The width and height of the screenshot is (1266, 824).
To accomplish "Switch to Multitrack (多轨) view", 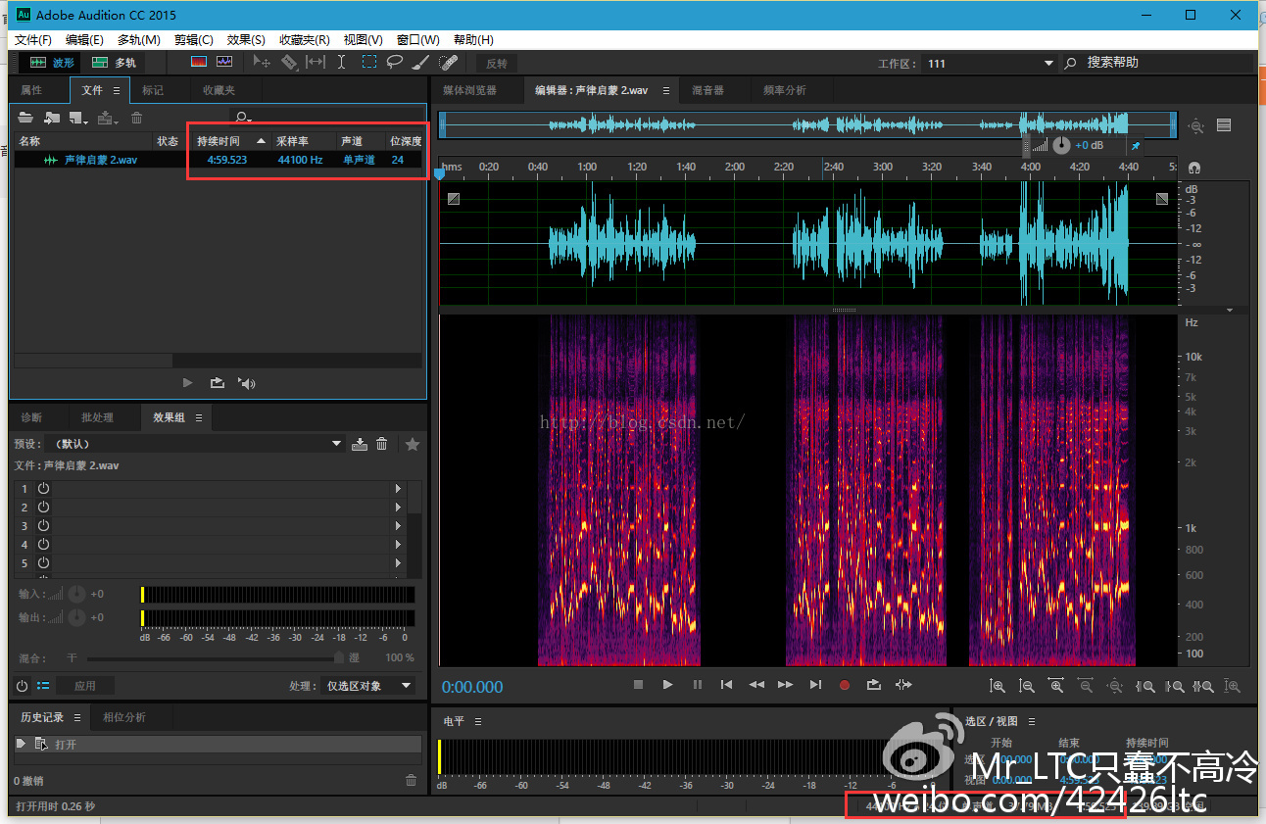I will pos(114,62).
